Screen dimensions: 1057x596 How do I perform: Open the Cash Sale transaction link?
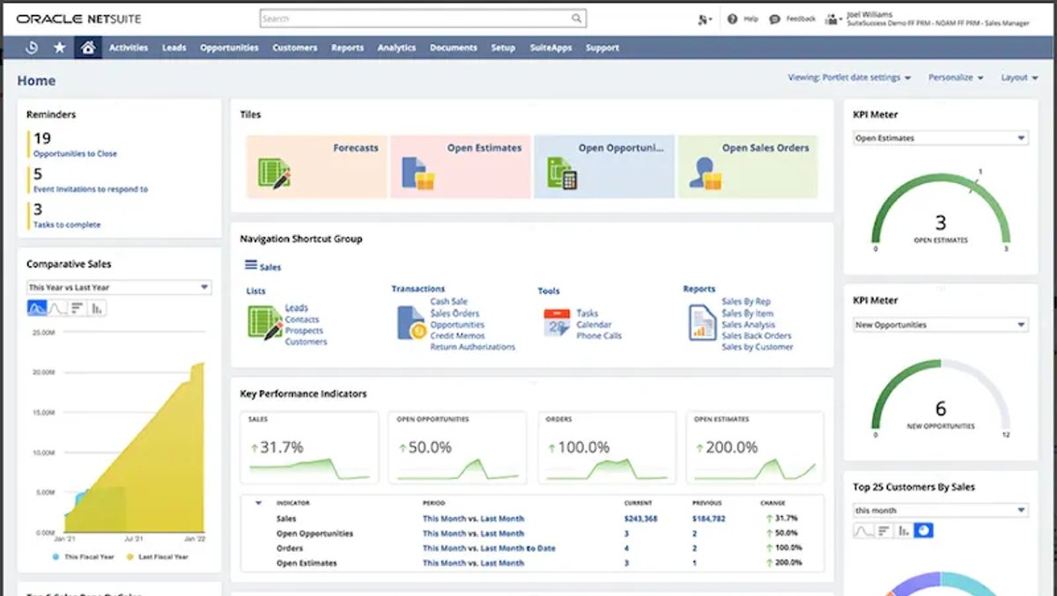[448, 302]
